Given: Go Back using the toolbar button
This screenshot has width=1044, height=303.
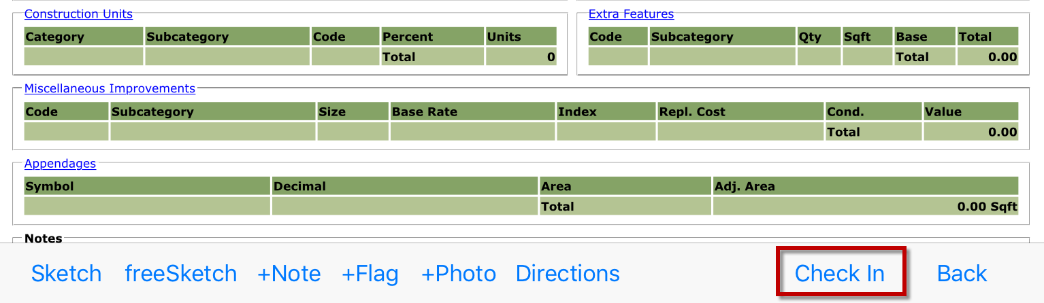Looking at the screenshot, I should (962, 273).
